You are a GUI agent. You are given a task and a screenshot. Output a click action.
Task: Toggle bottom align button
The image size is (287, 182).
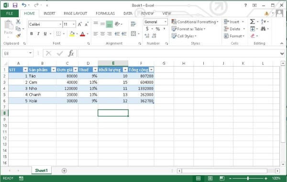pos(109,24)
